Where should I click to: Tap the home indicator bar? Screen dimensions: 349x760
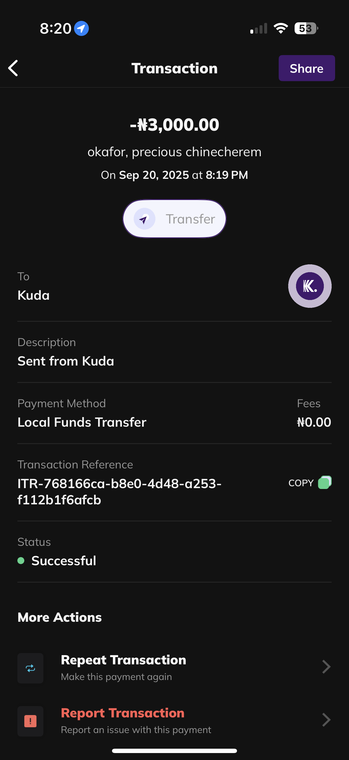174,751
